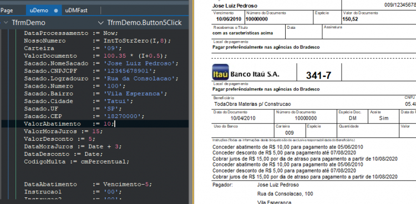Click the beneficiary TodaObra Materias p/ Construcao
Viewport: 416px width, 204px height.
pos(252,104)
